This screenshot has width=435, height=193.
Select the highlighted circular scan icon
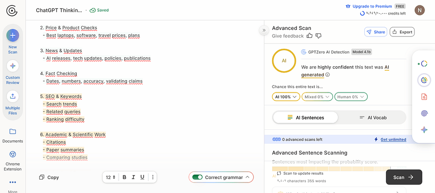(424, 80)
